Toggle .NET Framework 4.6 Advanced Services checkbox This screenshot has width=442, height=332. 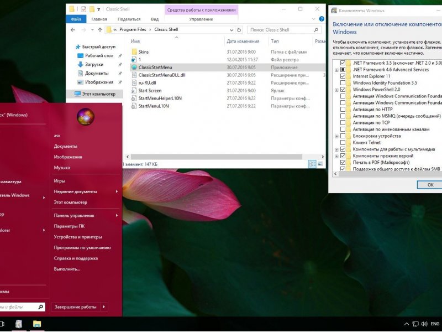[343, 70]
